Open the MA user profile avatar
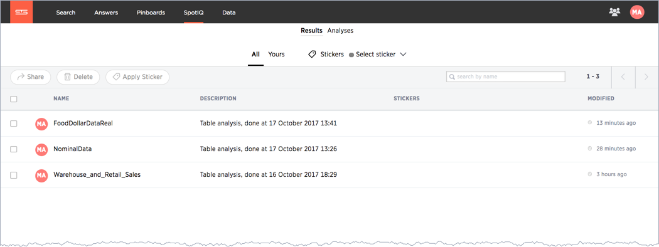659x247 pixels. [637, 12]
